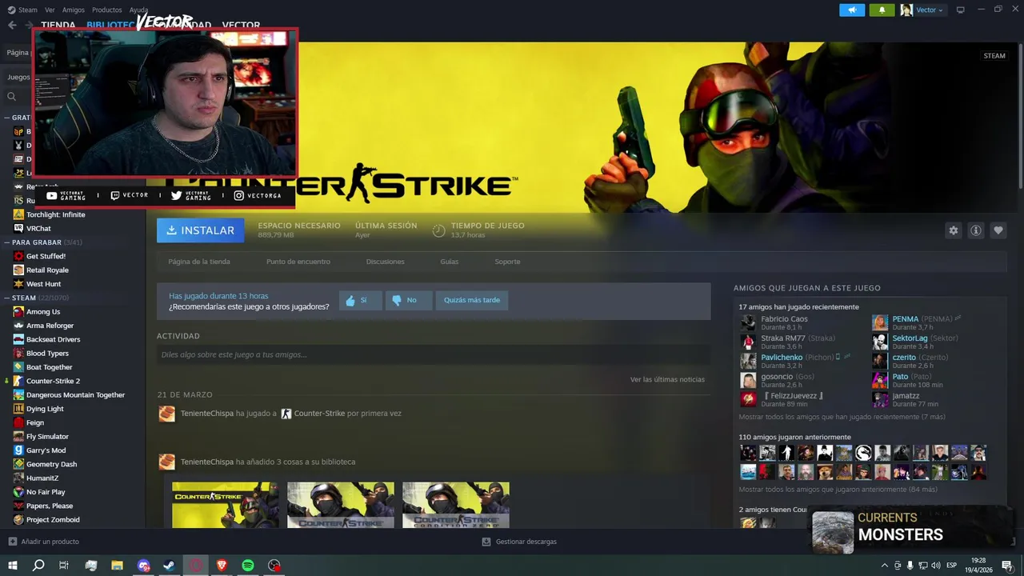Open the Windows Start menu
This screenshot has height=576, width=1024.
[13, 566]
